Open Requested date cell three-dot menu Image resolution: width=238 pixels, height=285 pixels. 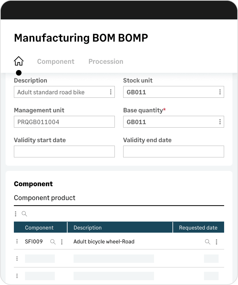pyautogui.click(x=216, y=242)
